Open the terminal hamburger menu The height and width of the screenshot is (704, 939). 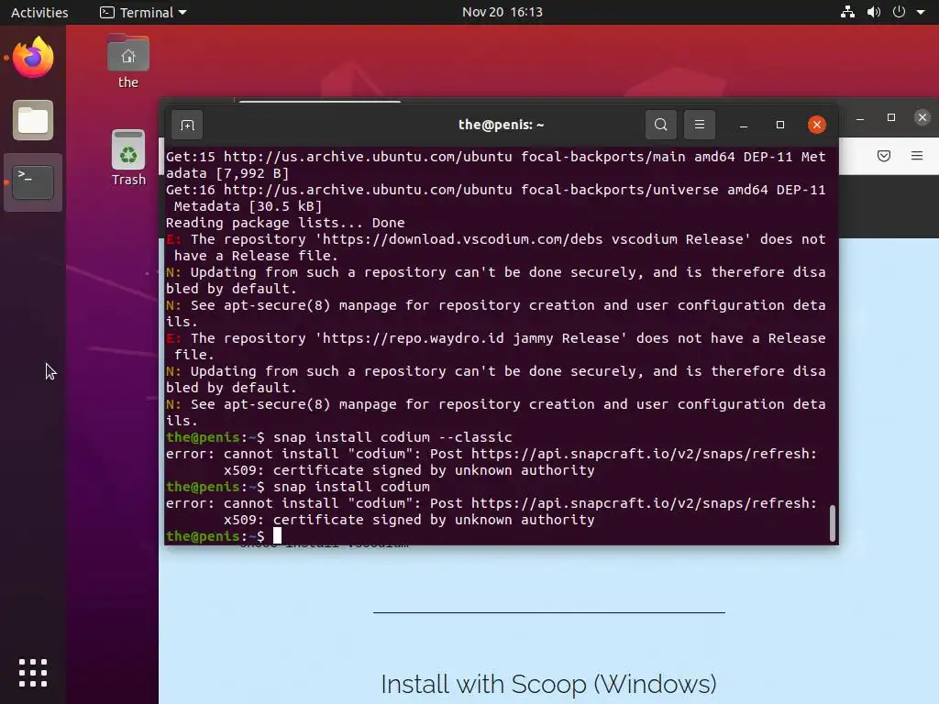pyautogui.click(x=700, y=125)
